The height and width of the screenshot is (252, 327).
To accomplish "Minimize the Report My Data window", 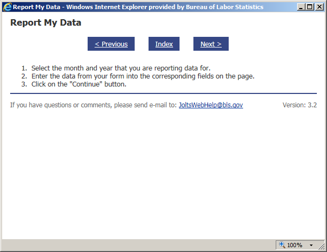I will [x=301, y=7].
